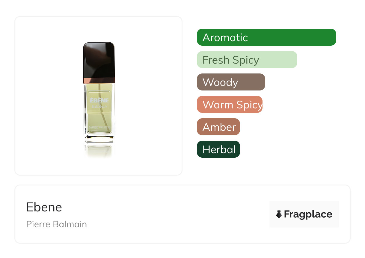Click the Balmain text under EBENE on bottle
365x258 pixels.
99,106
